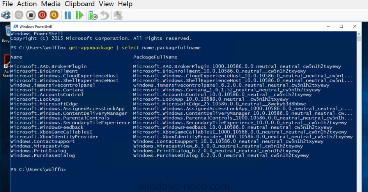This screenshot has height=192, width=368.
Task: Shut down the VM using the red power icon
Action: [x=42, y=15]
